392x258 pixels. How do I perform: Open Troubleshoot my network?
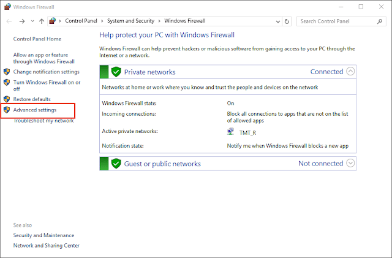point(43,121)
